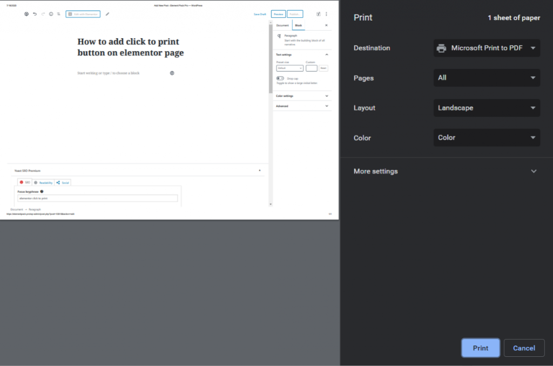
Task: Click the Print button
Action: click(480, 348)
